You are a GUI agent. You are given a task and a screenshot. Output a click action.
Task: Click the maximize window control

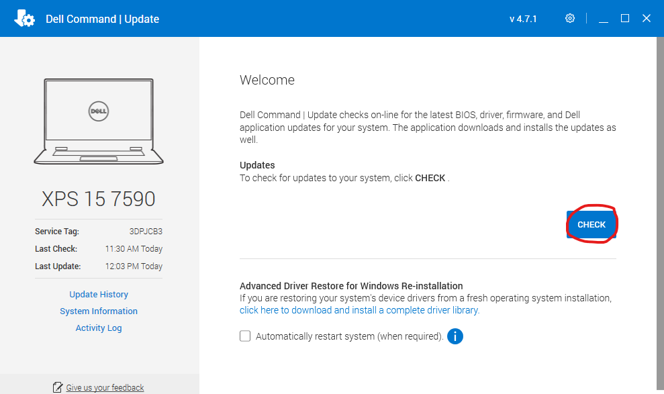pos(624,19)
